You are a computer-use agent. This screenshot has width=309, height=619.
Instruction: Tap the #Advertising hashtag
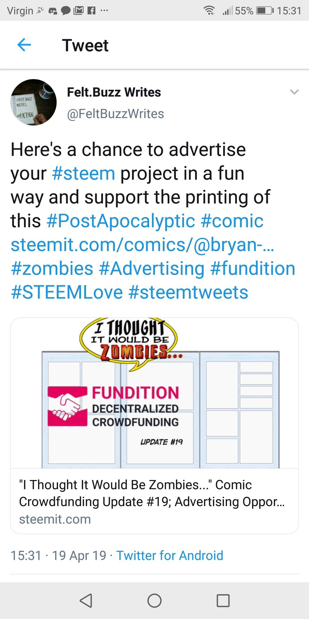tap(152, 269)
